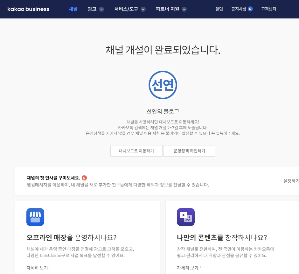Click the 대시보드로 이동하기 button
This screenshot has height=274, width=299.
point(136,151)
